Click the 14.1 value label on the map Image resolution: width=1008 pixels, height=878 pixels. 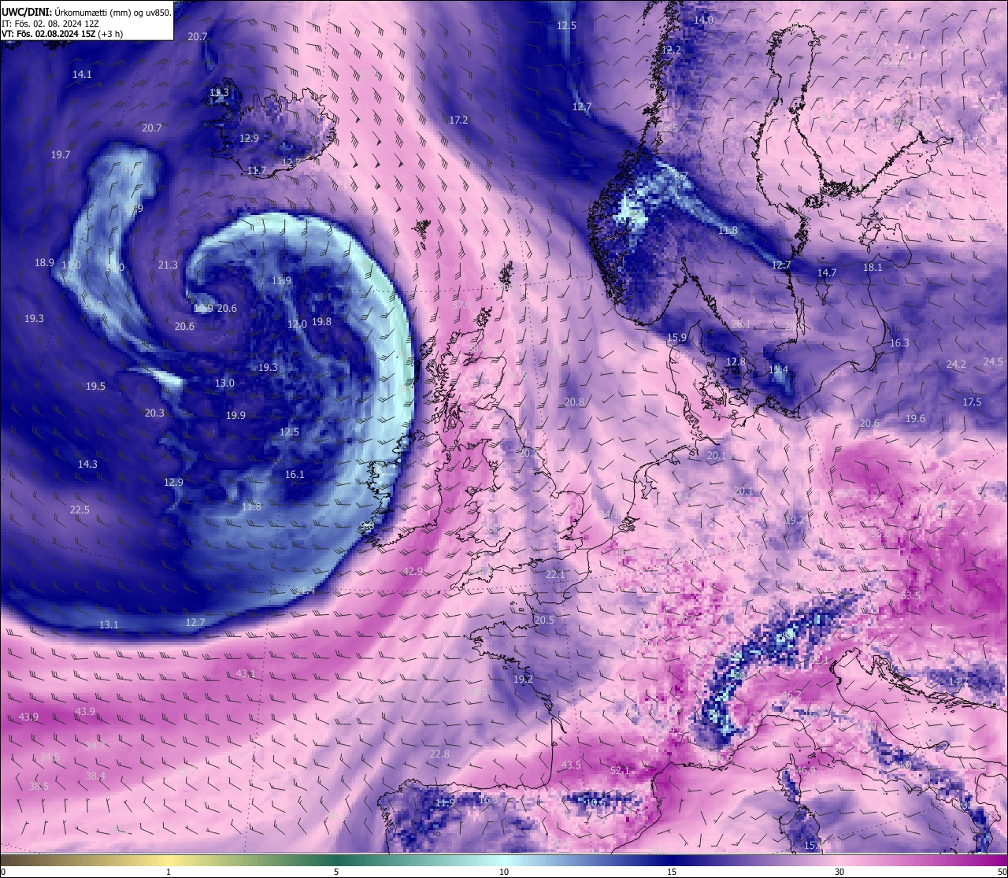click(x=82, y=75)
